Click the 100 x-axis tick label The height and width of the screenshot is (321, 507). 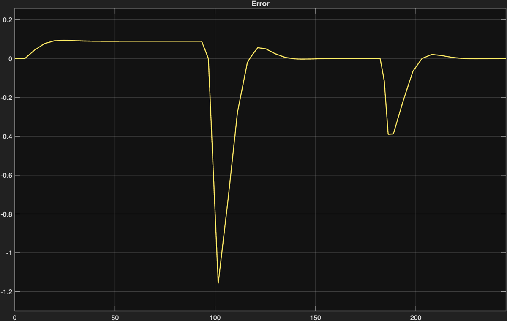(215, 317)
